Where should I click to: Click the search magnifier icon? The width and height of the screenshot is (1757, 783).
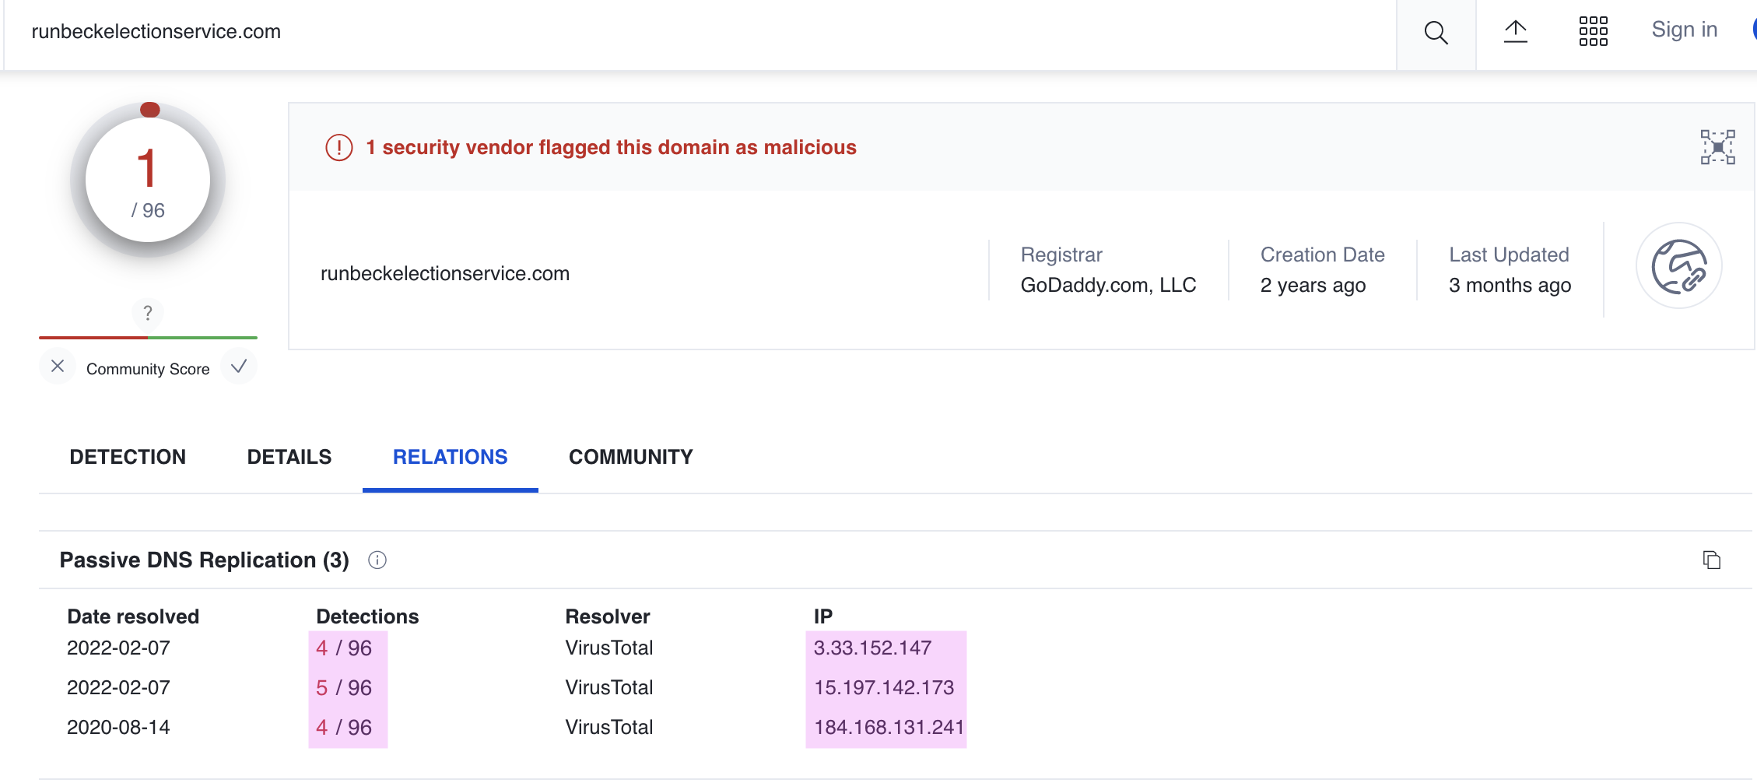1436,33
